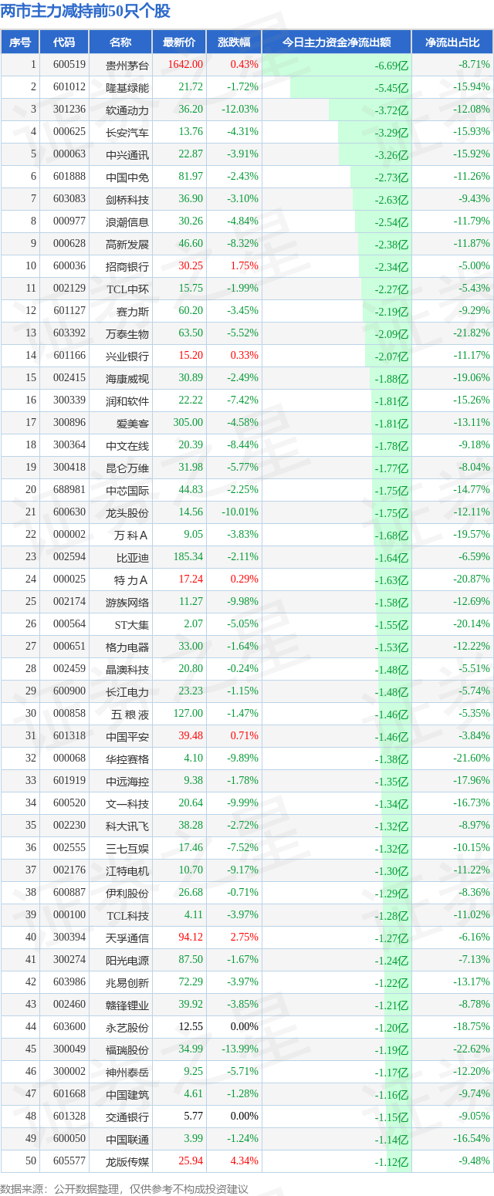Select stock name 贵州茅台
The width and height of the screenshot is (494, 1196).
pyautogui.click(x=127, y=65)
